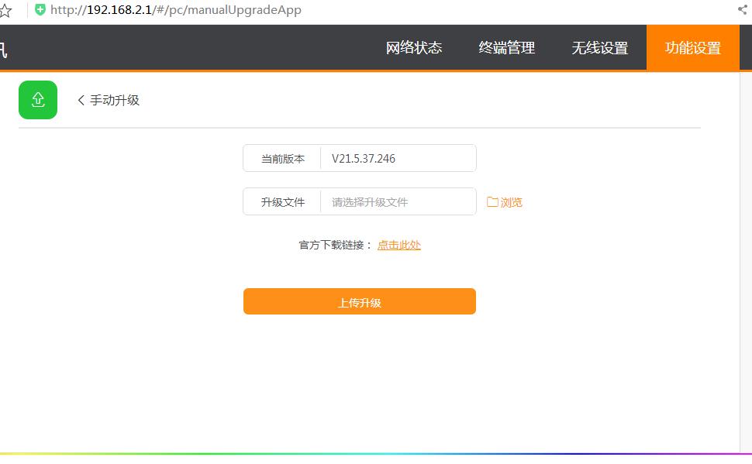Click the folder icon beside 浏览
The width and height of the screenshot is (752, 464).
(492, 201)
